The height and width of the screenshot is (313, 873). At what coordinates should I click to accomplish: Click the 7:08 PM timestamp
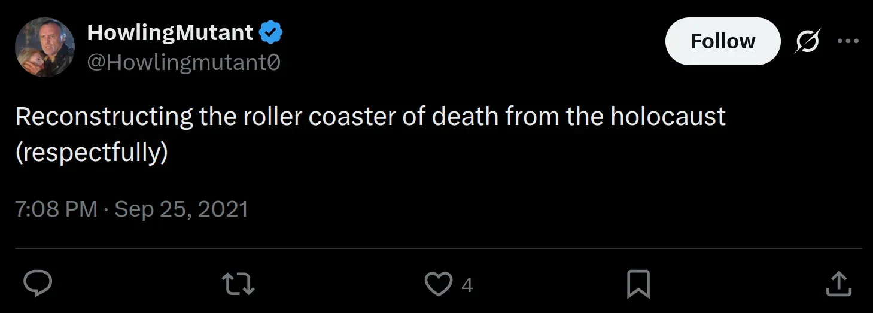pyautogui.click(x=56, y=209)
